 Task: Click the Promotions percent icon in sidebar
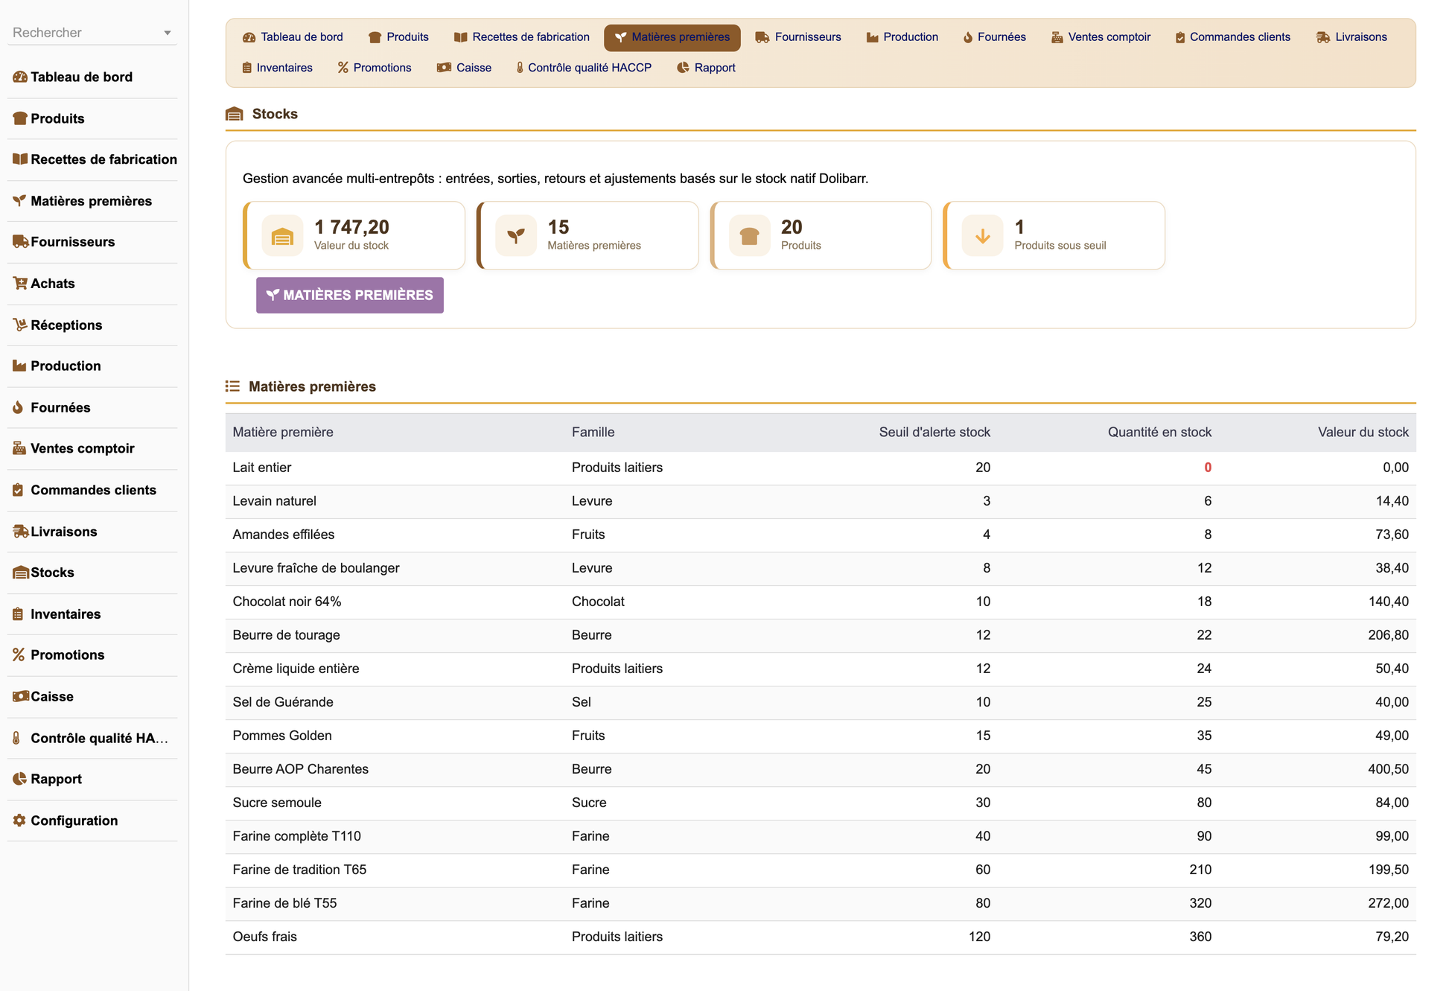(x=19, y=655)
